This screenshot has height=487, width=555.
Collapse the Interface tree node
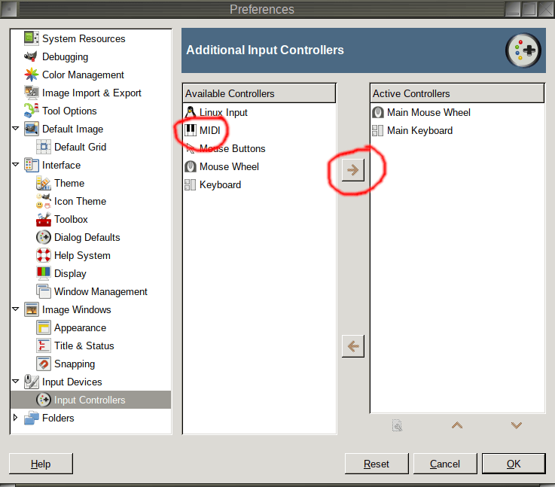[x=16, y=164]
